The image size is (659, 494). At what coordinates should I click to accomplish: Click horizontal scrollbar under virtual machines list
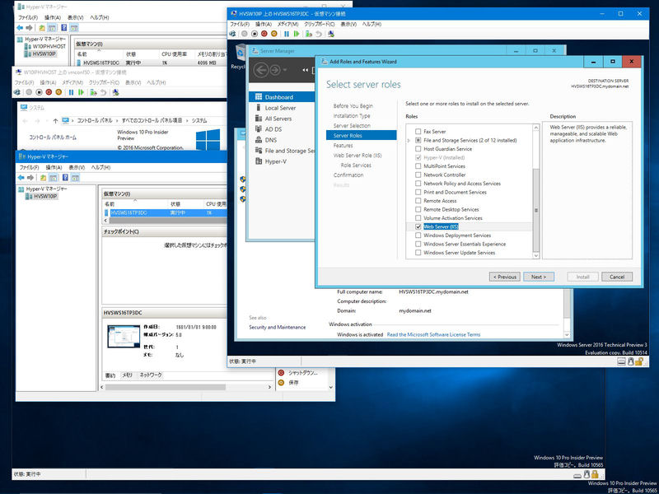(x=168, y=220)
